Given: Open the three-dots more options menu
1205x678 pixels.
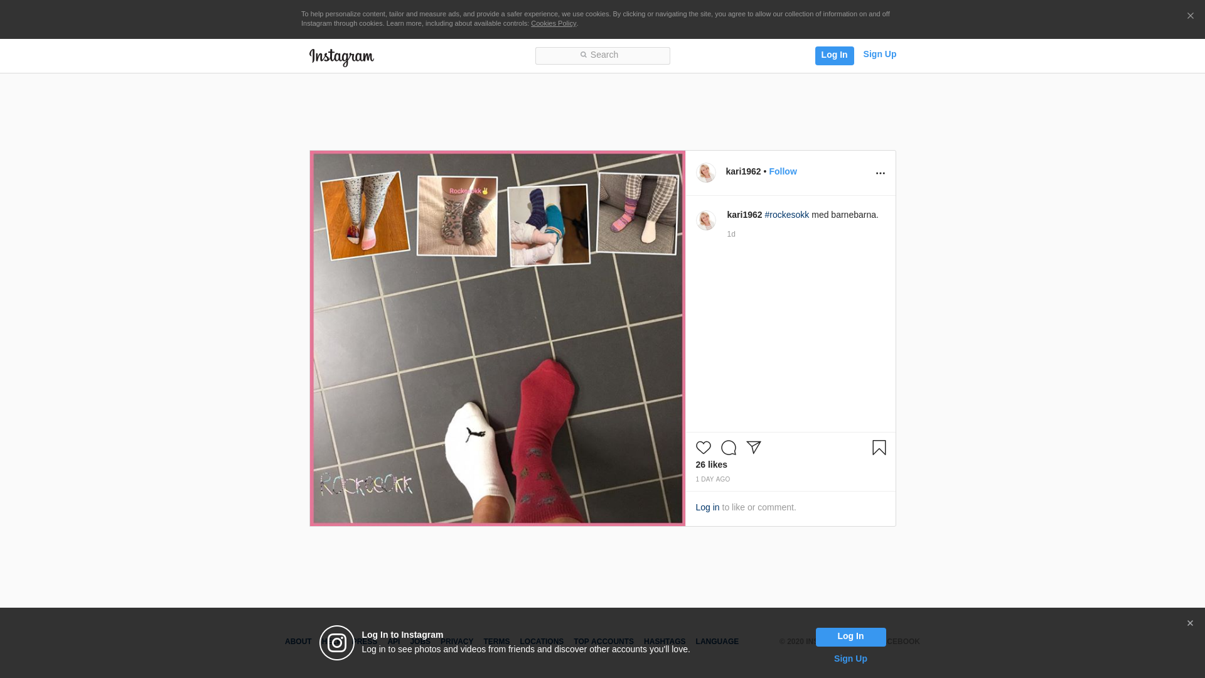Looking at the screenshot, I should click(x=880, y=173).
